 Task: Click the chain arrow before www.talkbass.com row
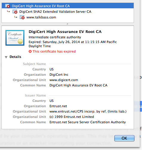[x=16, y=17]
